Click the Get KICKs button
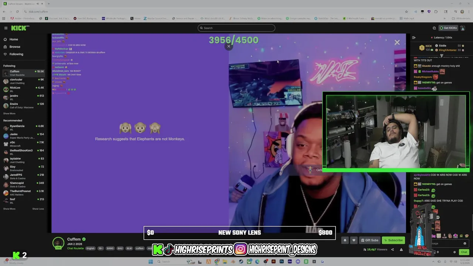473x266 pixels. [448, 28]
